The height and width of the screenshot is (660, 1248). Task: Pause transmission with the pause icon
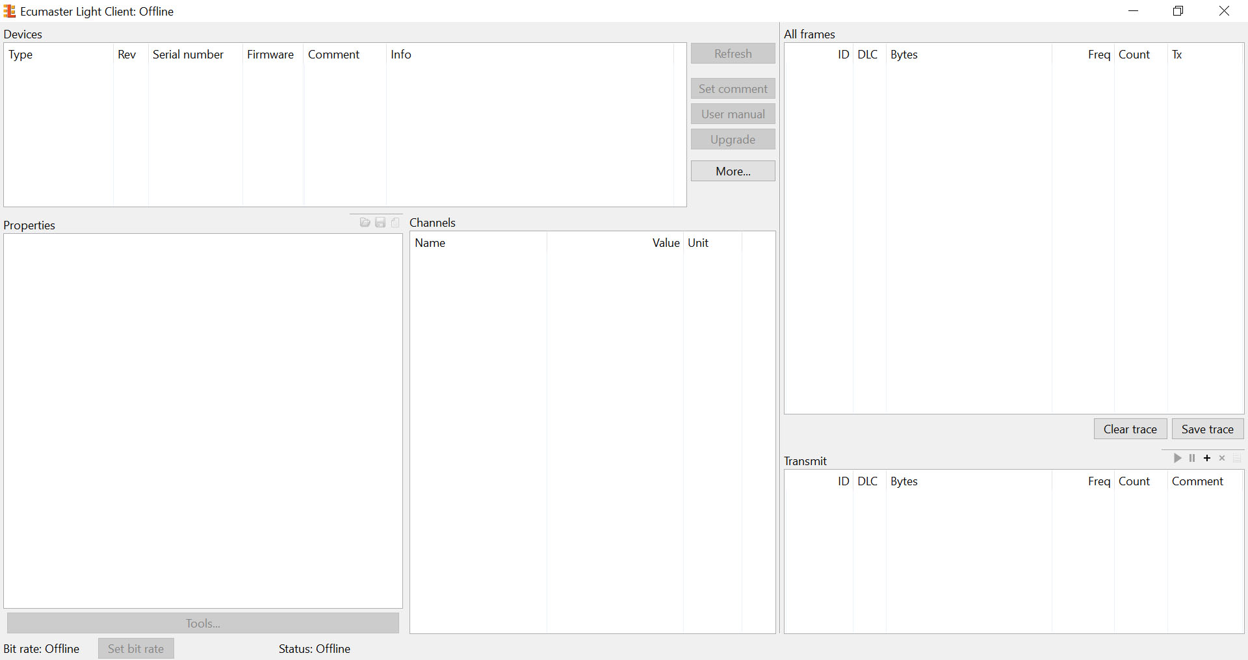1192,458
